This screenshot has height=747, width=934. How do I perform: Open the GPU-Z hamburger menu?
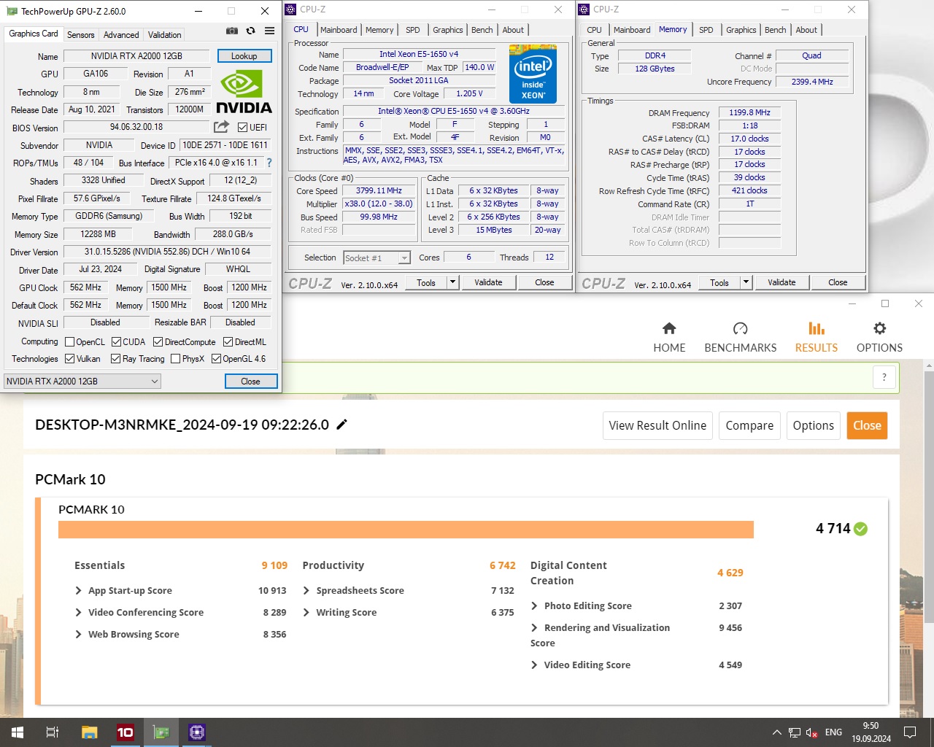(269, 31)
